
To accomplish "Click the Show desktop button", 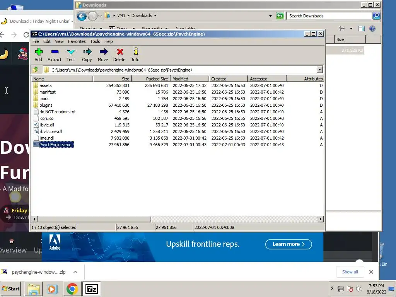I will tap(392, 289).
